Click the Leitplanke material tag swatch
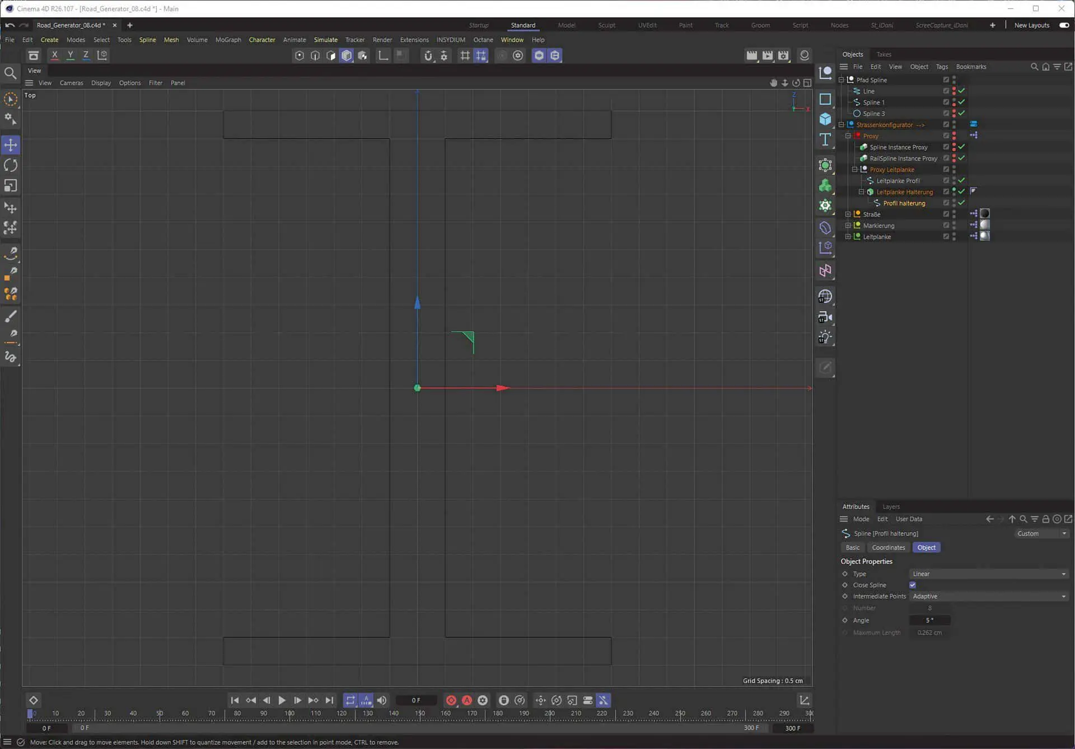This screenshot has height=749, width=1075. pos(985,236)
